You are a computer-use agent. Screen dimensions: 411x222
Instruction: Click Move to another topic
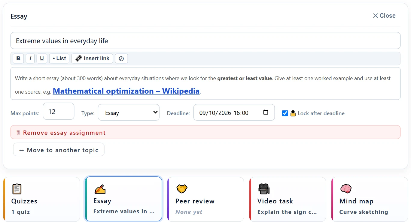tap(59, 150)
